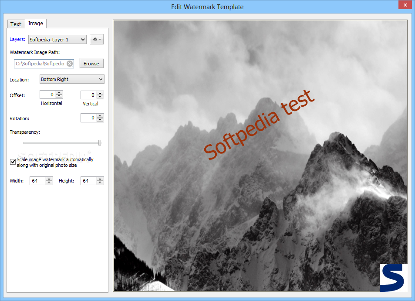This screenshot has height=301, width=415.
Task: Increase the Vertical offset value
Action: pyautogui.click(x=100, y=93)
